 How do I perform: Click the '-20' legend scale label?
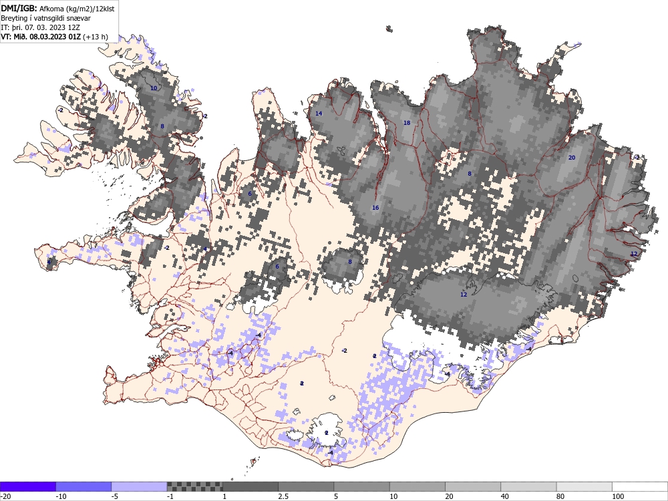coord(5,496)
